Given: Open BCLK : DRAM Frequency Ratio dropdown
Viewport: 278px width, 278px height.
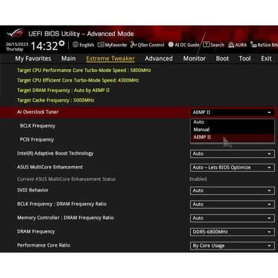Looking at the screenshot, I should click(x=233, y=204).
